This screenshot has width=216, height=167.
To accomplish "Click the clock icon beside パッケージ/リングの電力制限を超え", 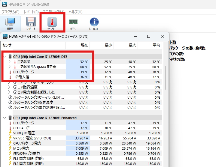I will pyautogui.click(x=10, y=107).
